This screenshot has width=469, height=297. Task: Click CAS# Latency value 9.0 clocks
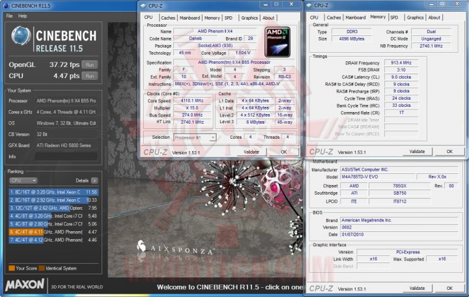(401, 77)
